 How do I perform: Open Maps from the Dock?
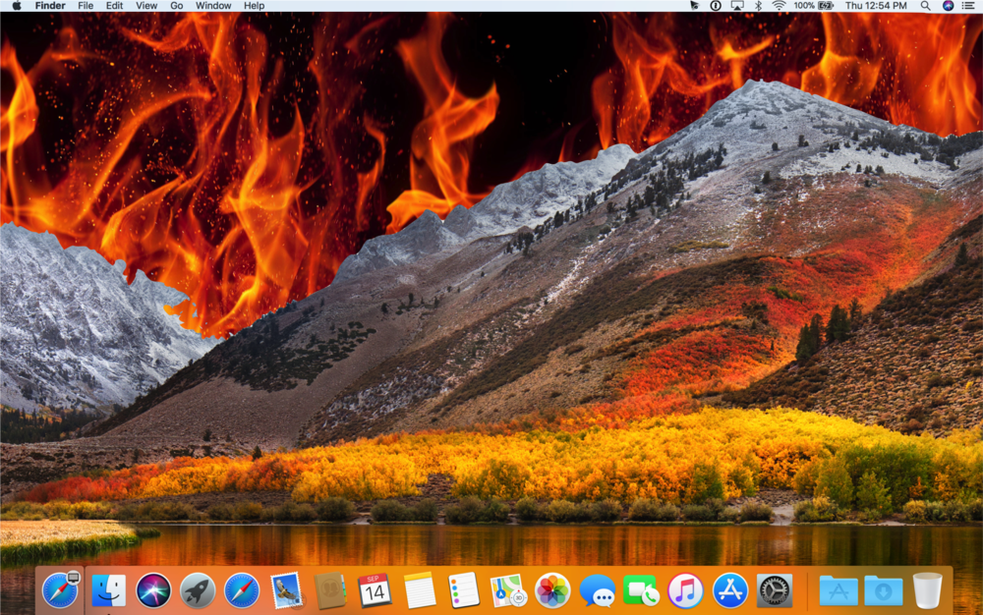coord(508,590)
